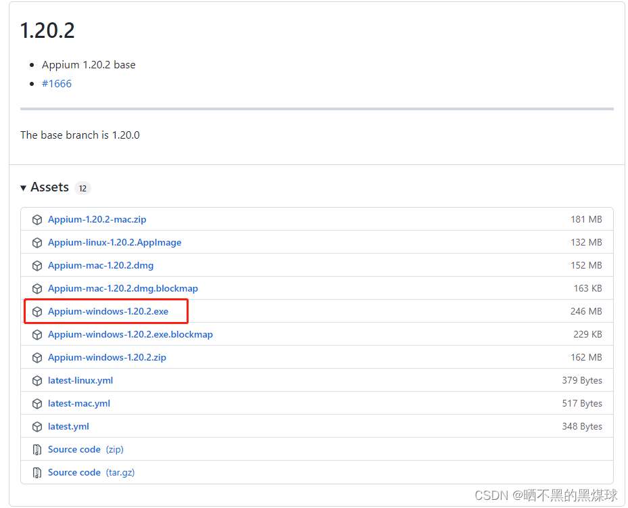Viewport: 628px width, 508px height.
Task: Click the package icon beside Appium-windows-1.20.2.exe.blockmap
Action: (x=37, y=335)
